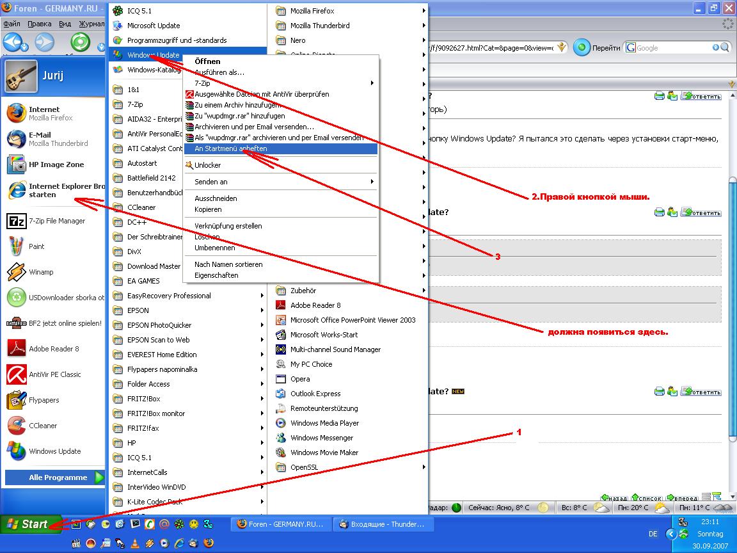Select Ausführen als... in the context menu
Viewport: 737px width, 553px height.
click(x=281, y=72)
